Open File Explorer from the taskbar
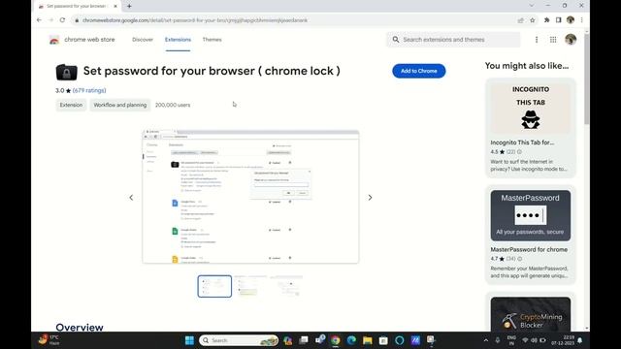 click(x=367, y=340)
